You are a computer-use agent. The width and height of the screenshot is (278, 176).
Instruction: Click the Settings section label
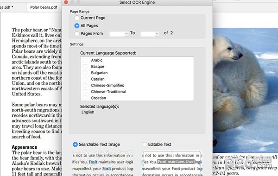click(x=76, y=44)
